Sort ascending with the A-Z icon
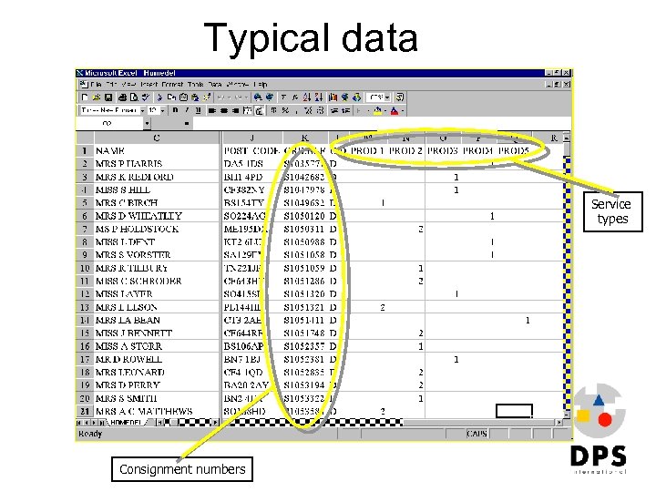656x492 pixels. [x=306, y=97]
